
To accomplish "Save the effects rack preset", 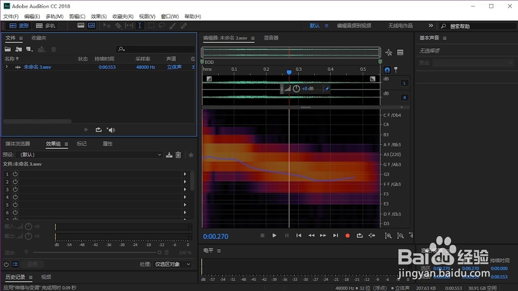I will click(169, 155).
